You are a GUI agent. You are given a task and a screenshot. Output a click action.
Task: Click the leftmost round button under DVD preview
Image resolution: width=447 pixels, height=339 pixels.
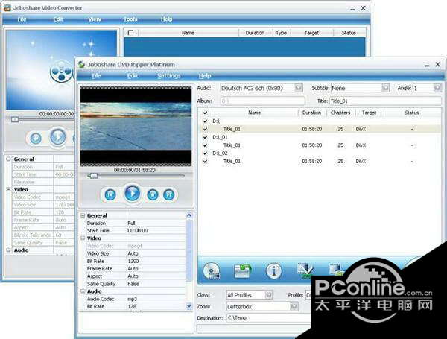(110, 194)
